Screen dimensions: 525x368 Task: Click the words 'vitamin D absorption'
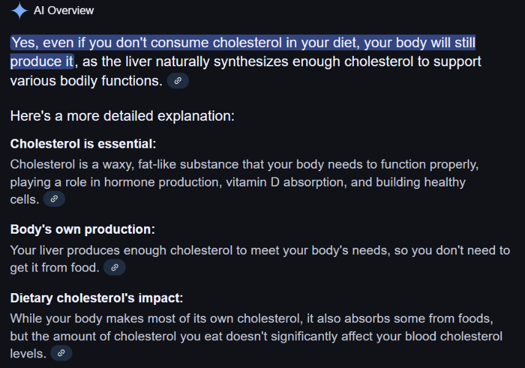tap(286, 182)
